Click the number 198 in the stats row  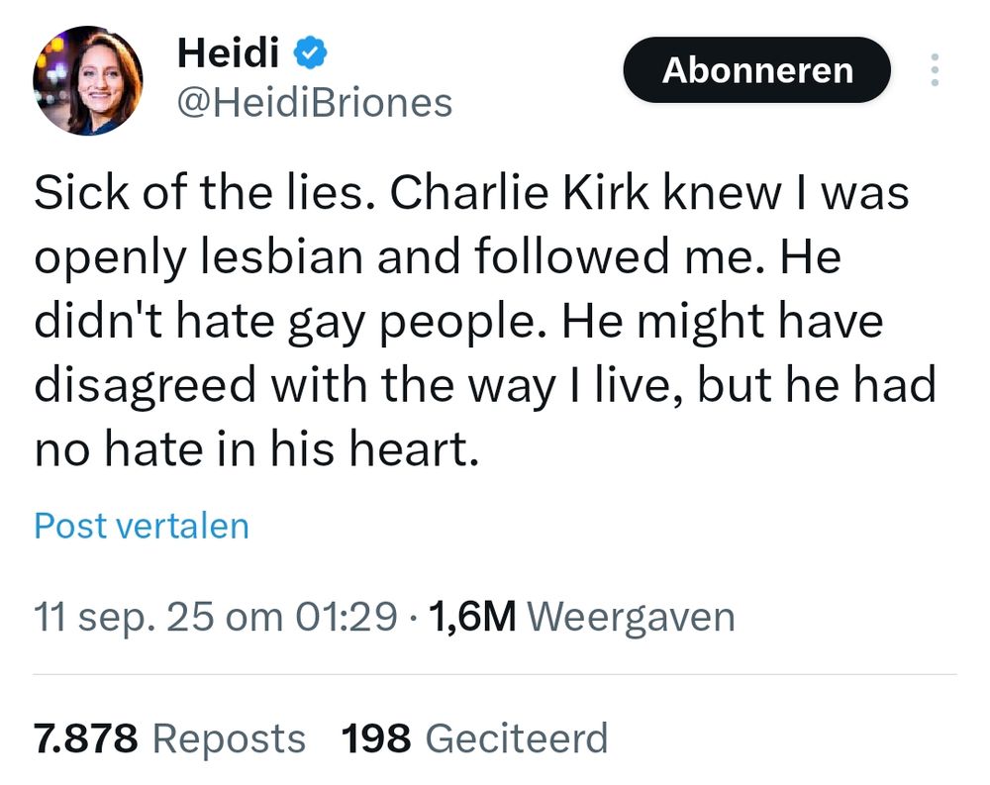[375, 738]
